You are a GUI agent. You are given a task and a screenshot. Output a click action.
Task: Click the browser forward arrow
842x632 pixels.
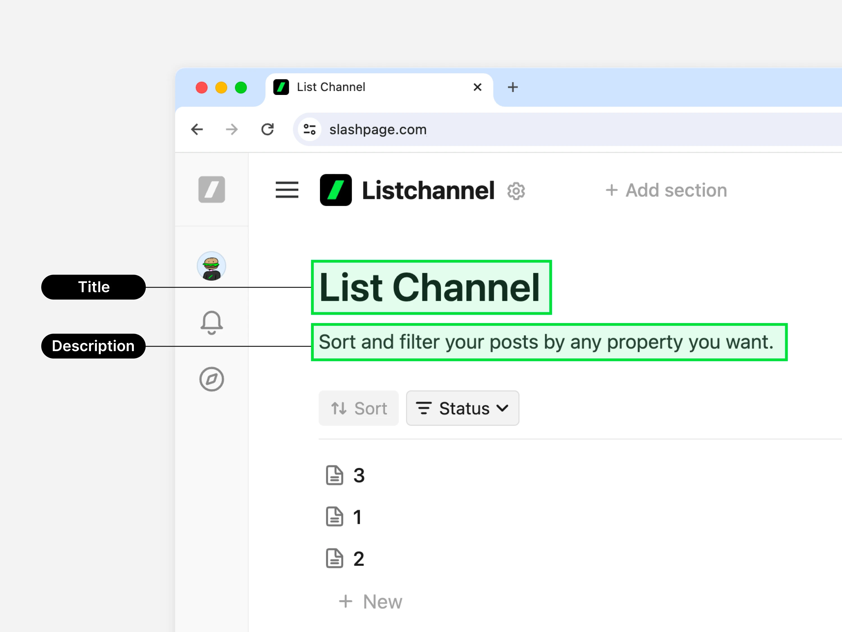(232, 129)
